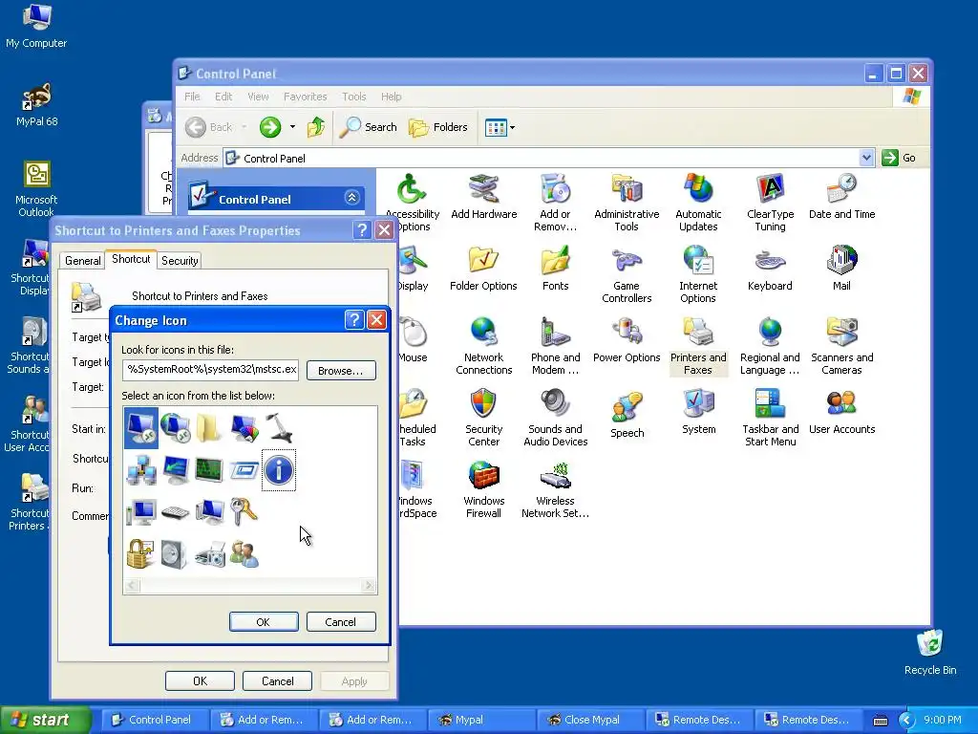Open Windows Firewall applet

click(x=483, y=490)
